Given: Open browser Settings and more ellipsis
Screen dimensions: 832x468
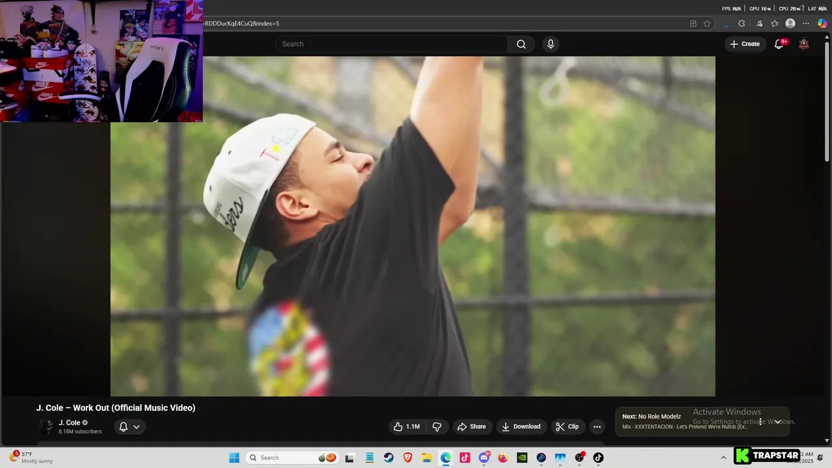Looking at the screenshot, I should click(806, 23).
